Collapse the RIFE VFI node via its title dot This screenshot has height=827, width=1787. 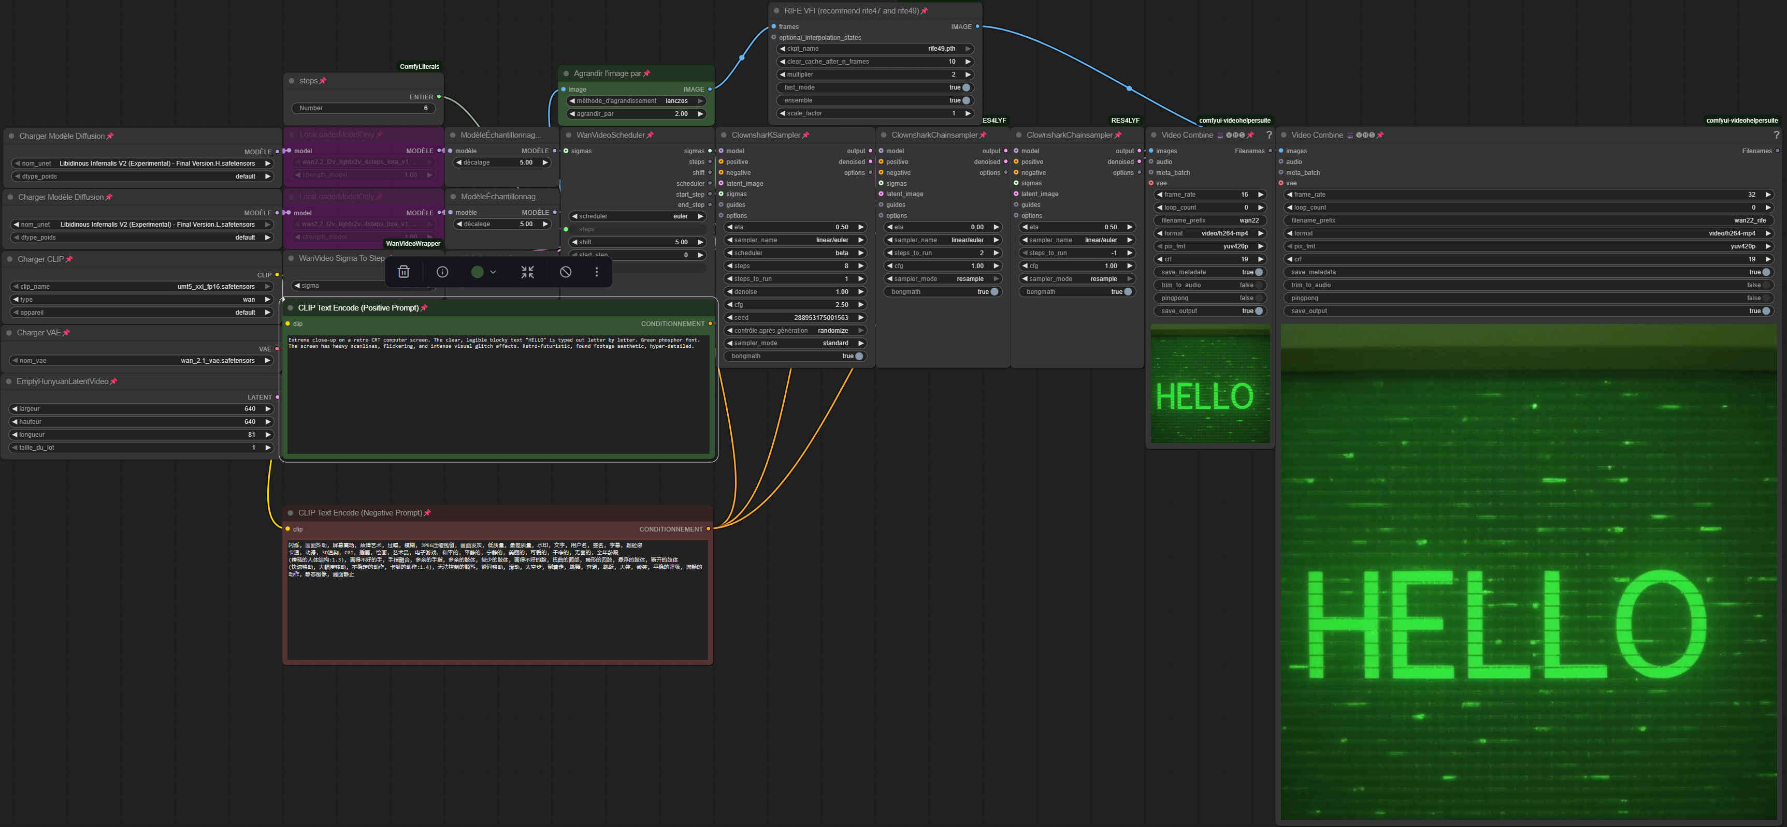[x=776, y=11]
